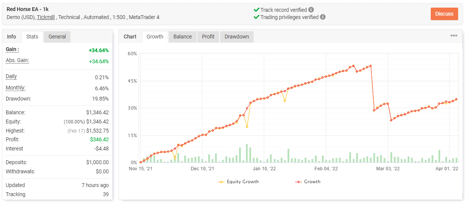Click info icon beside Track record verified
The height and width of the screenshot is (203, 465).
[311, 10]
